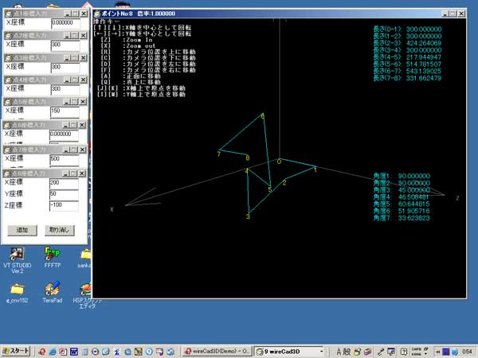Open the FFFTP desktop icon
478x358 pixels.
[53, 253]
